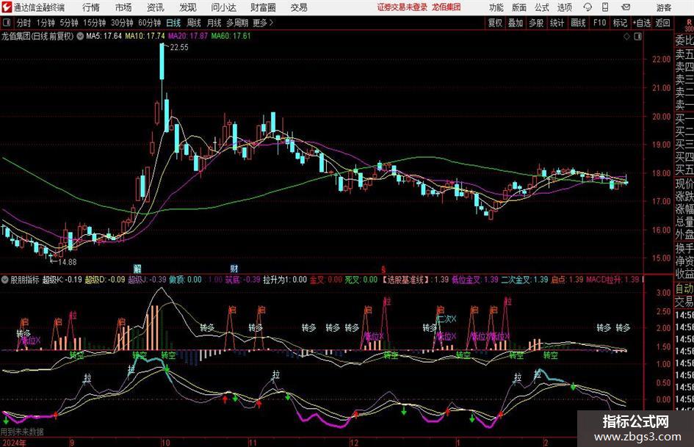Viewport: 694px width, 447px height.
Task: Switch to the 分时 chart tab
Action: [x=24, y=23]
